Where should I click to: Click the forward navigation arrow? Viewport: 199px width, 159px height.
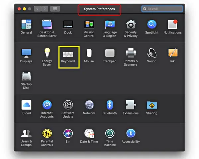(45, 9)
